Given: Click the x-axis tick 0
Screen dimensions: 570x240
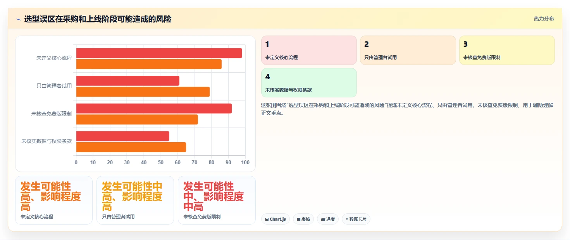Looking at the screenshot, I should pos(76,162).
